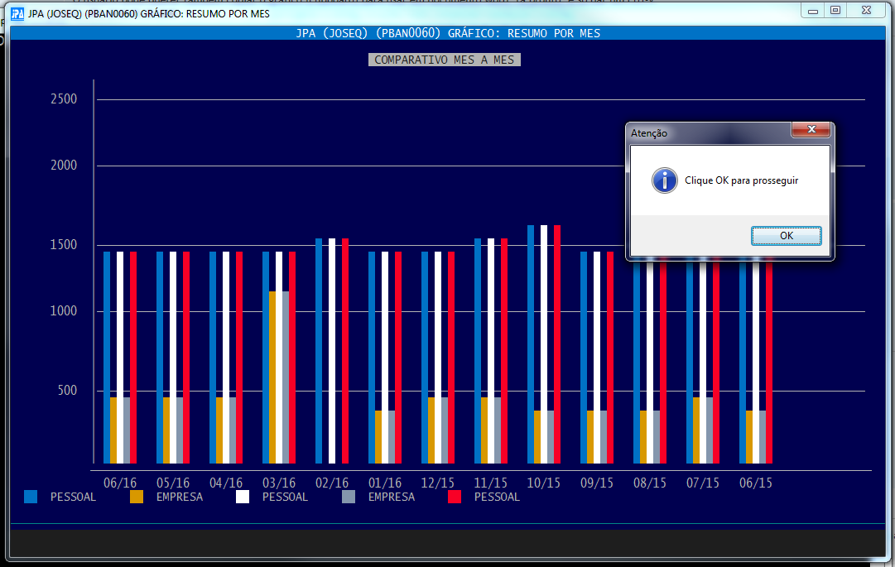Click the white PESSOAL legend swatch
The height and width of the screenshot is (567, 895).
(243, 497)
